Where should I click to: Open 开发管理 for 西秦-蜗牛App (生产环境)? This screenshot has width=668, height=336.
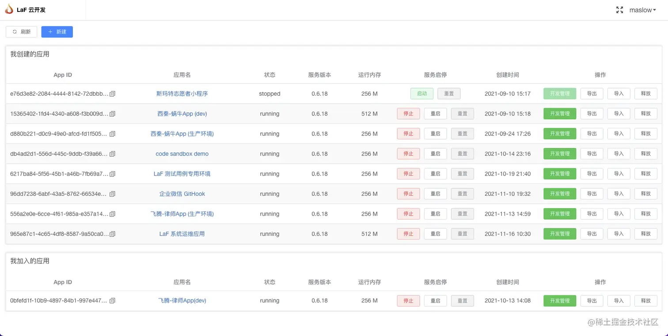pos(560,134)
